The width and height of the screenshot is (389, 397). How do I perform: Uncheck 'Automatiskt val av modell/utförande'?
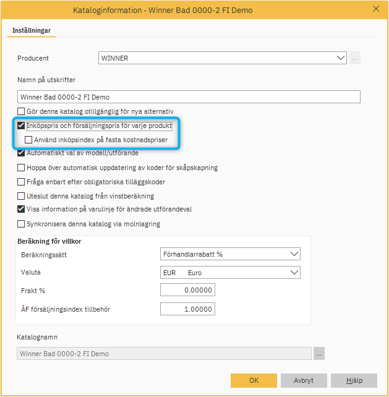tap(22, 153)
